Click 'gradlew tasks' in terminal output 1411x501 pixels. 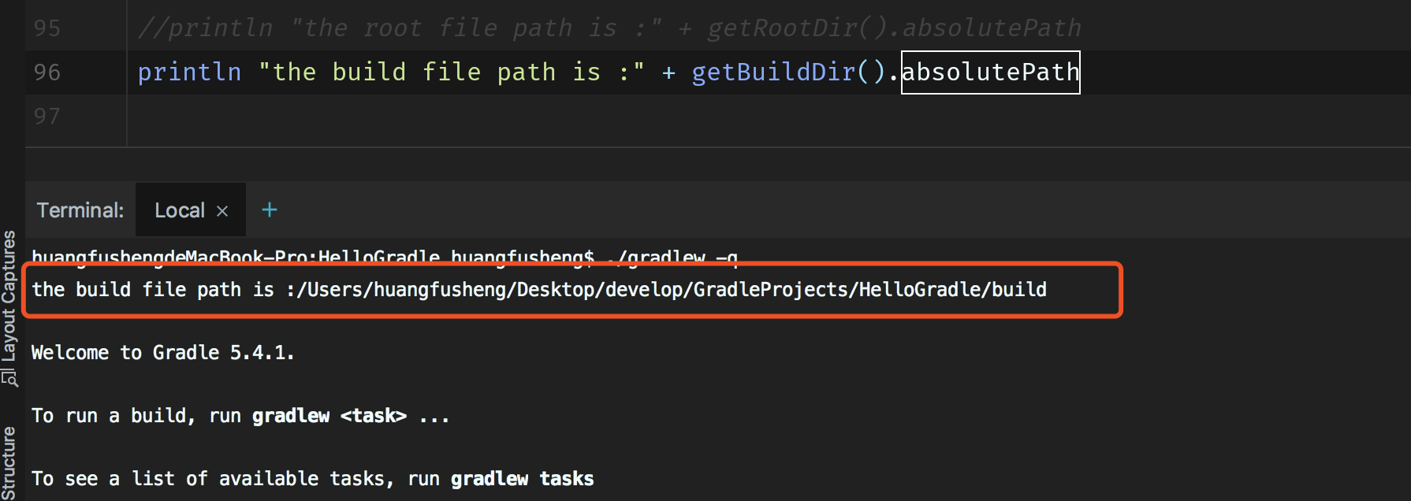click(523, 479)
